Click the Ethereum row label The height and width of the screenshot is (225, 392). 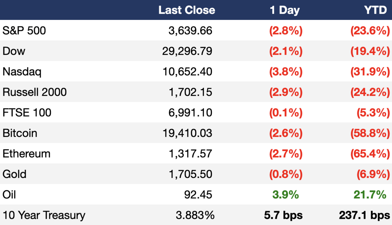26,153
